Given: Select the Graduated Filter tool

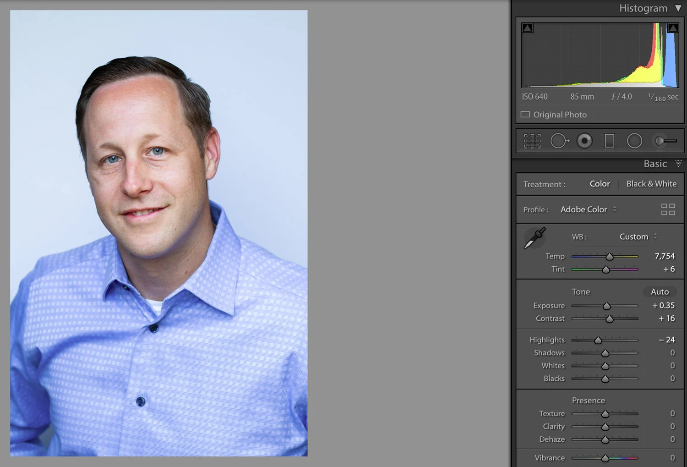Looking at the screenshot, I should point(610,141).
